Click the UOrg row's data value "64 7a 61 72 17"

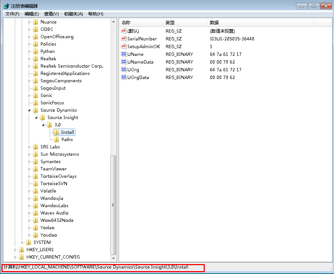pos(226,69)
